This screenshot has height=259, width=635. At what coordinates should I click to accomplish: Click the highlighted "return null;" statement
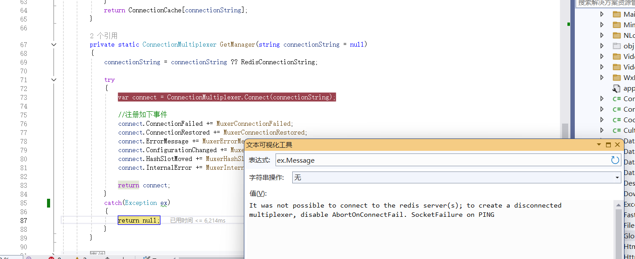pos(139,220)
